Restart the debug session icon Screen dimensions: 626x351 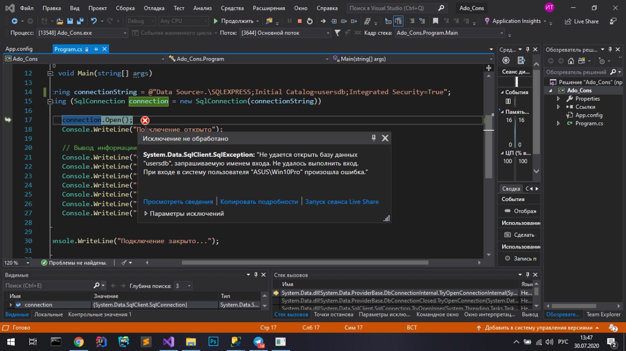pos(310,21)
